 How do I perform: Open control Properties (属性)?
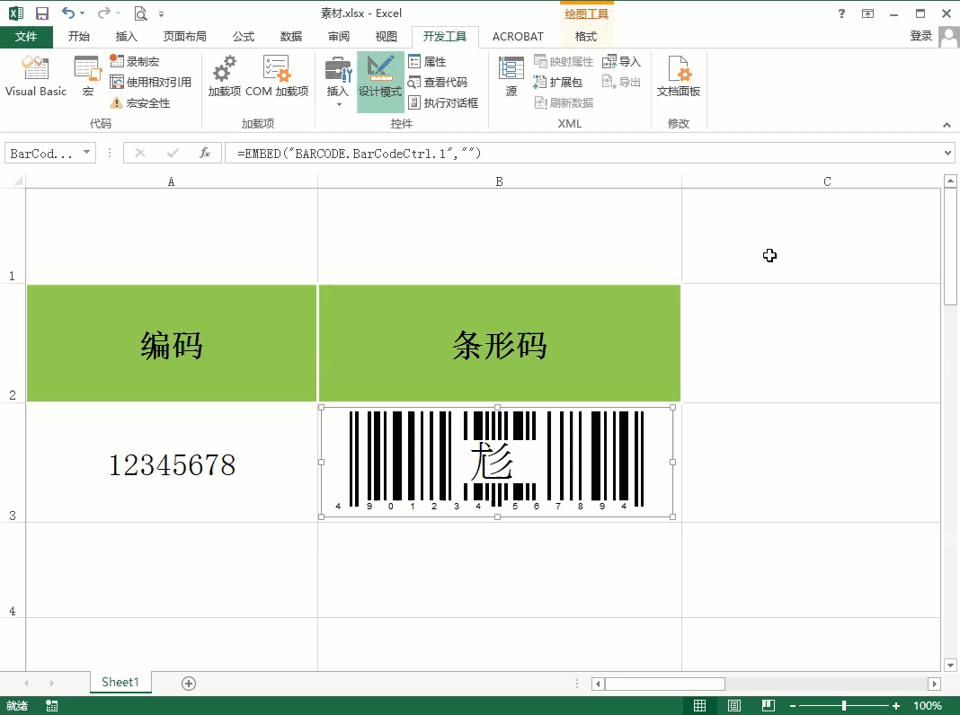tap(427, 61)
